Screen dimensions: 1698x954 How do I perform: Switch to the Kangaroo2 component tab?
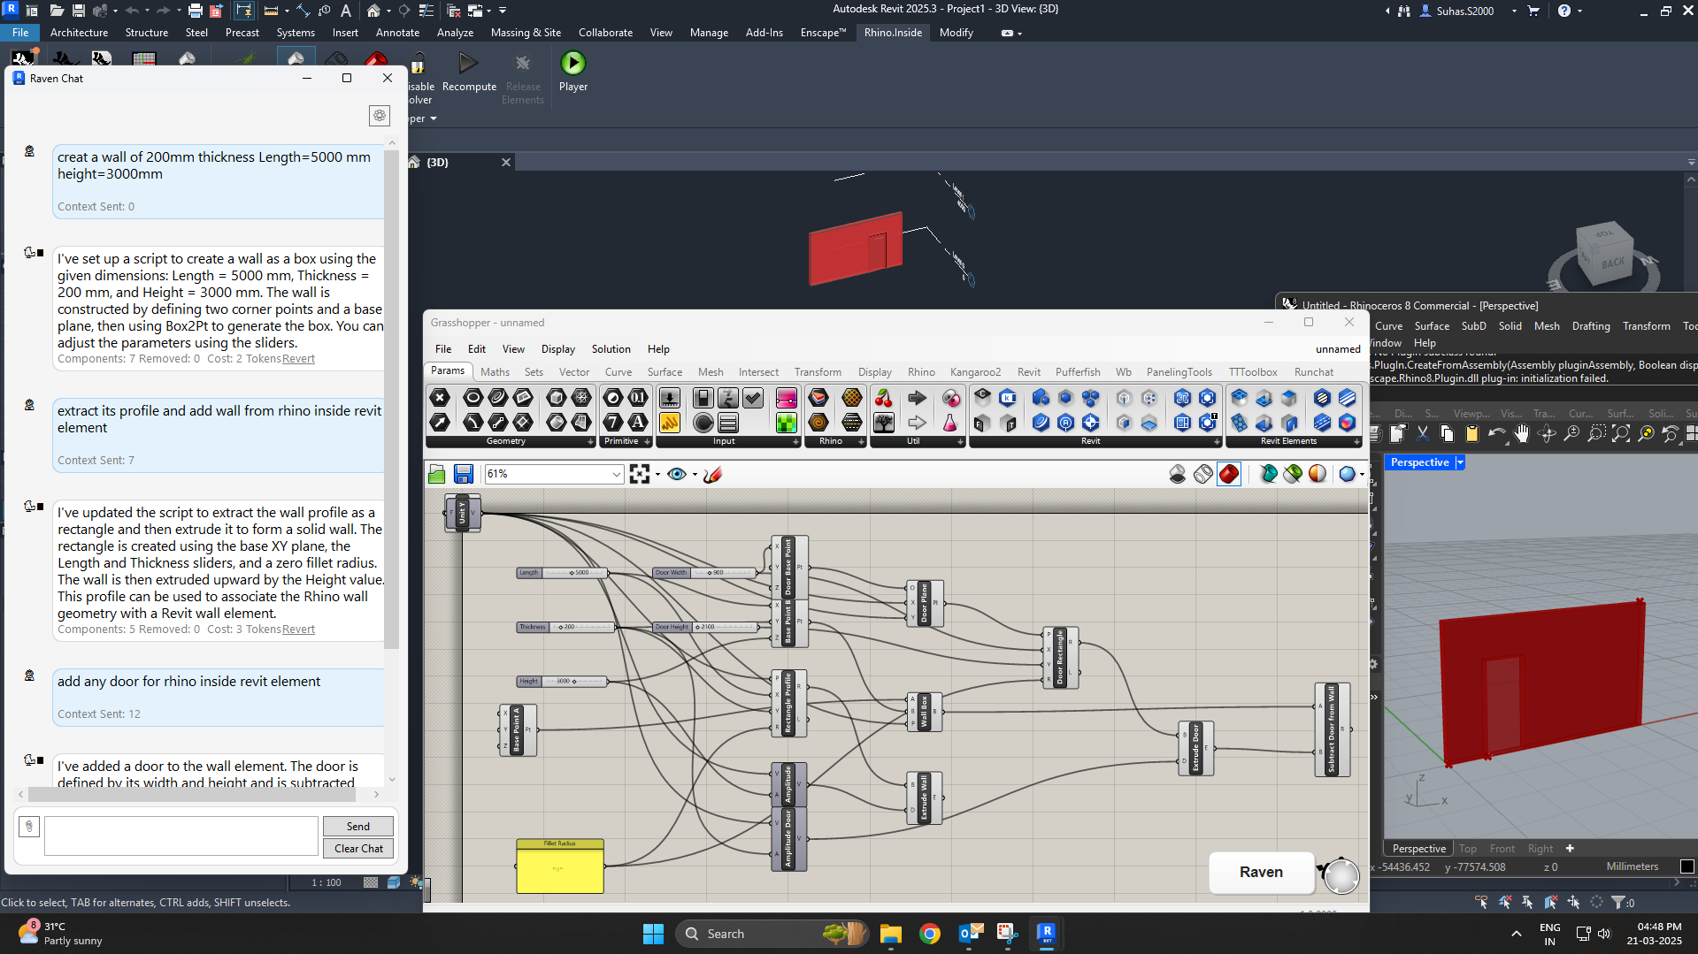click(975, 371)
